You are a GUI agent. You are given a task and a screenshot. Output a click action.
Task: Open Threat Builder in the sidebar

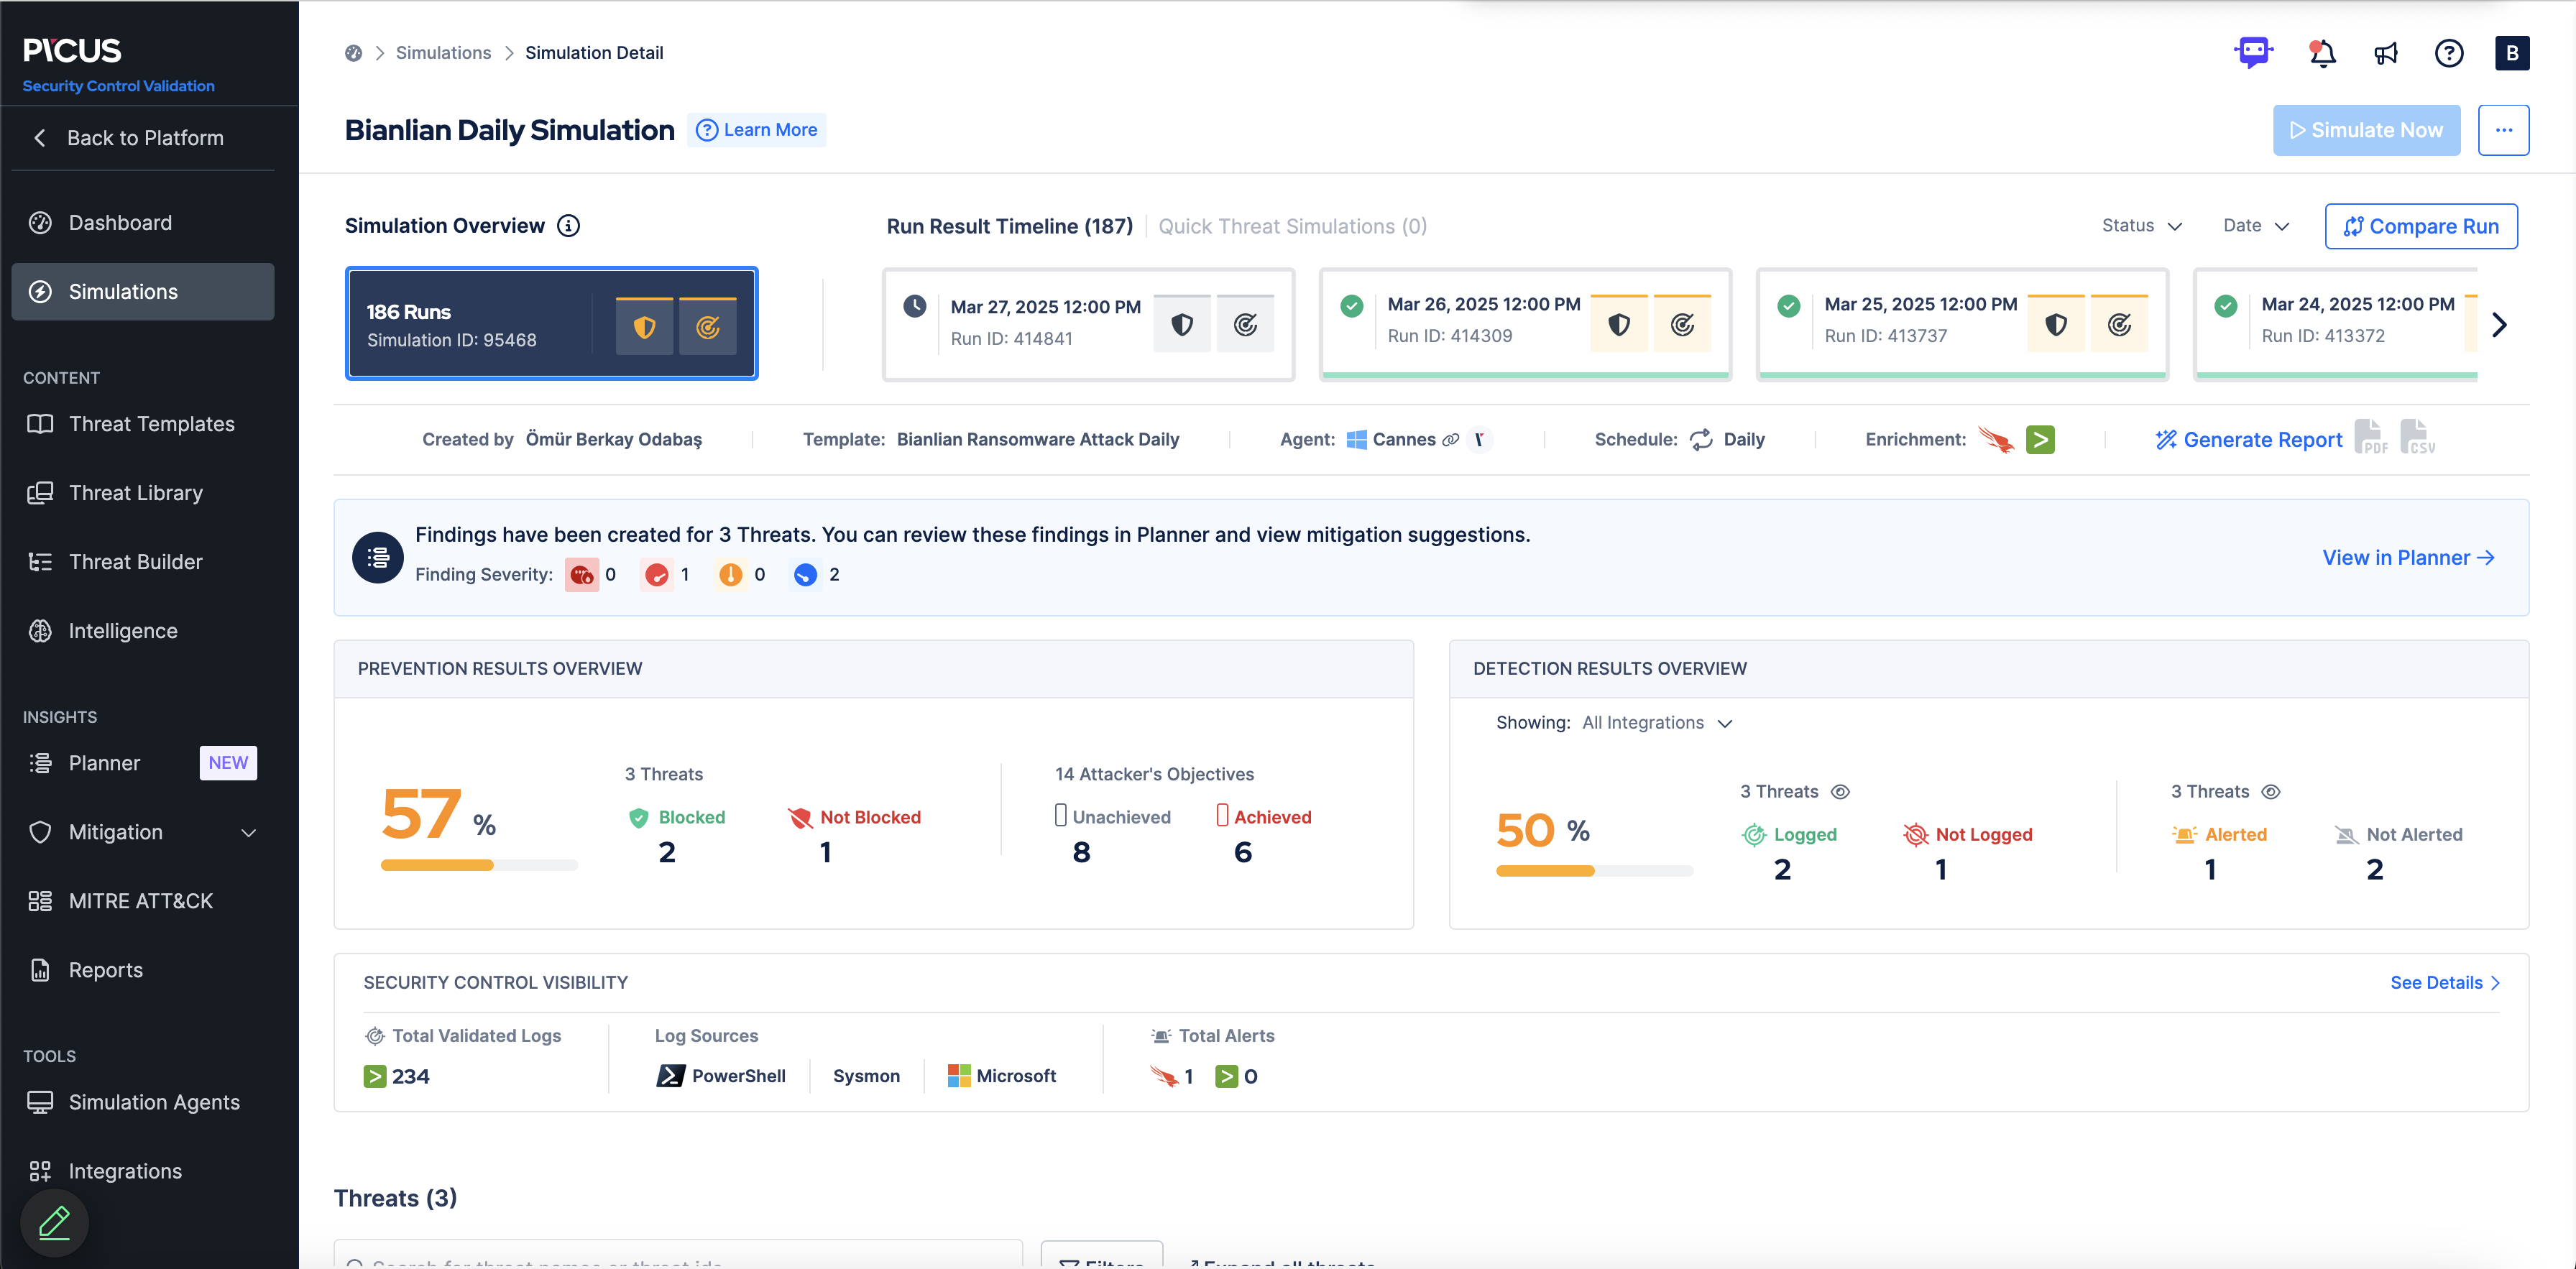click(x=135, y=562)
